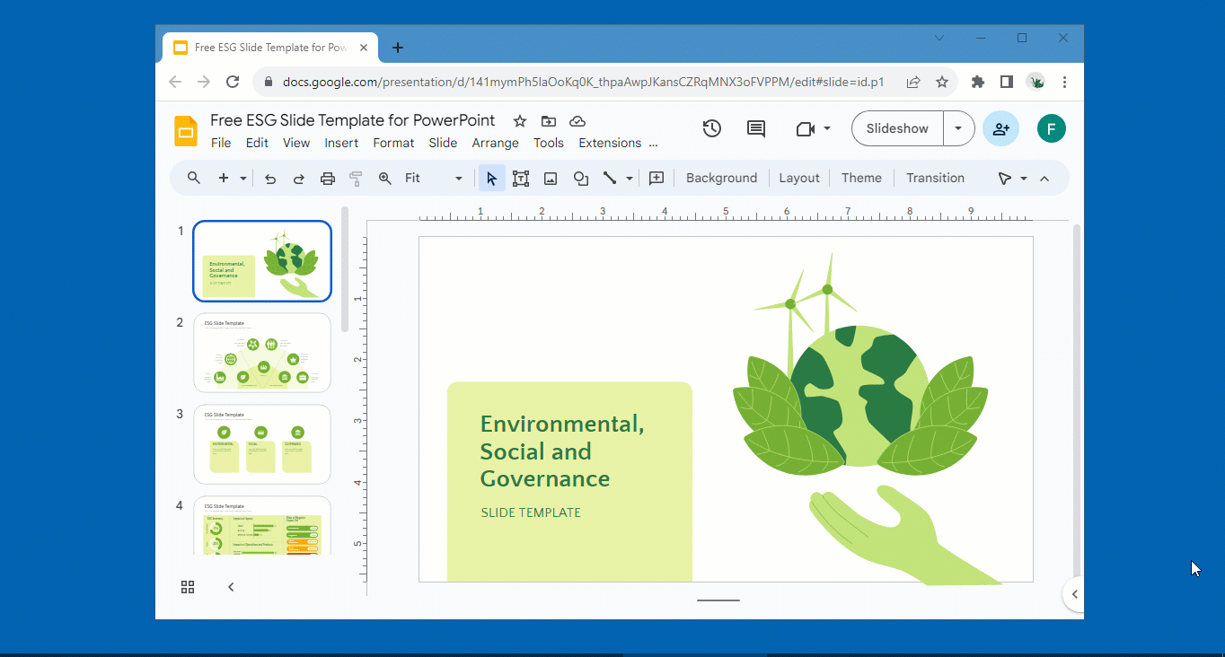Open version history via the clock icon
1225x657 pixels.
click(711, 128)
